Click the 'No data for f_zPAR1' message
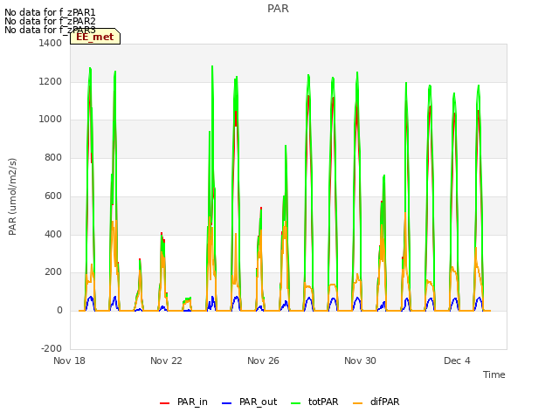The image size is (559, 419). pyautogui.click(x=50, y=12)
